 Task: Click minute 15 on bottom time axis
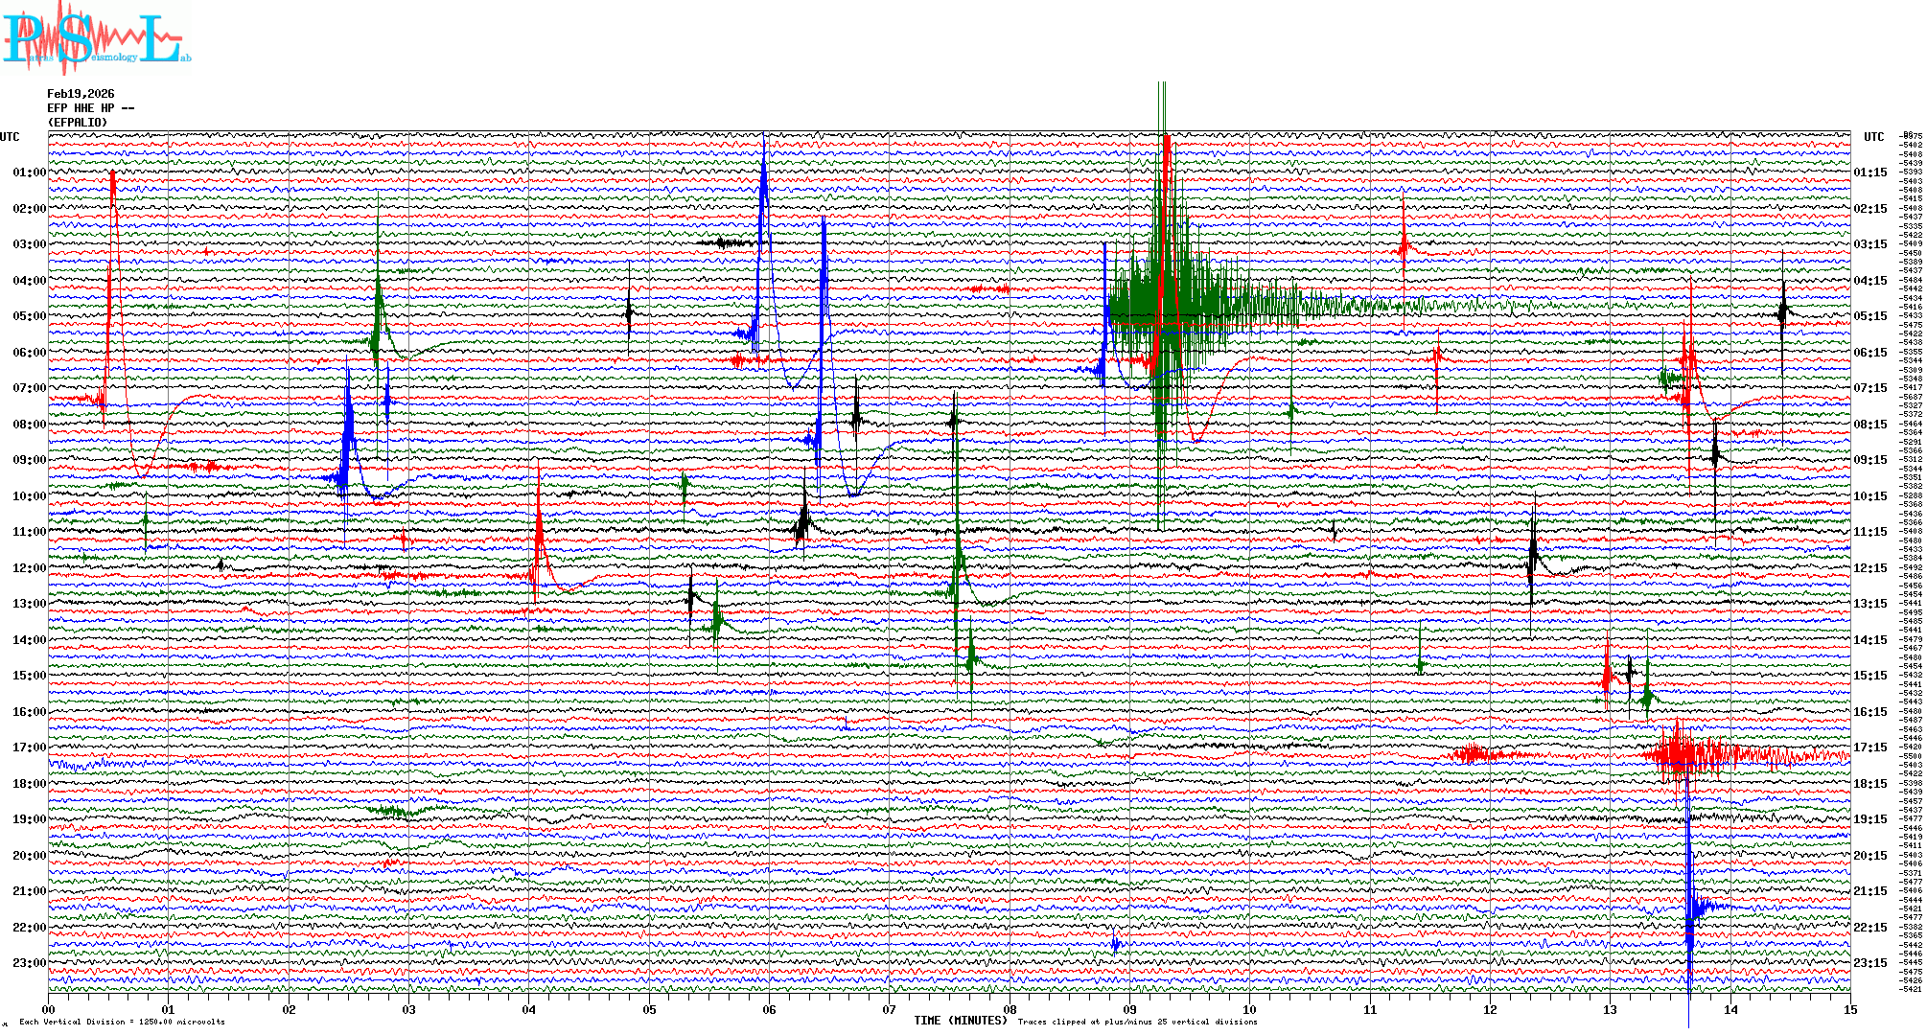[x=1849, y=1009]
